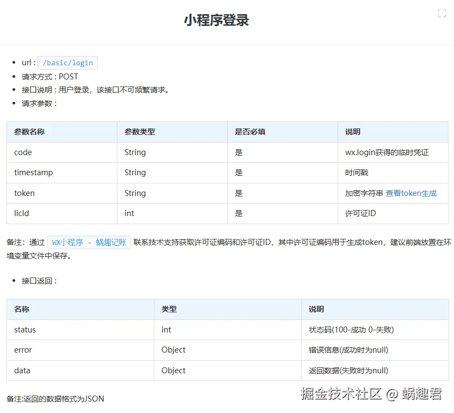The height and width of the screenshot is (413, 454).
Task: Click the 类型 column header
Action: (x=228, y=309)
